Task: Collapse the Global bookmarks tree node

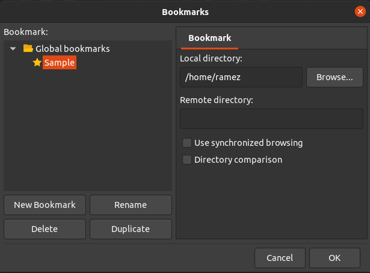Action: [x=13, y=48]
